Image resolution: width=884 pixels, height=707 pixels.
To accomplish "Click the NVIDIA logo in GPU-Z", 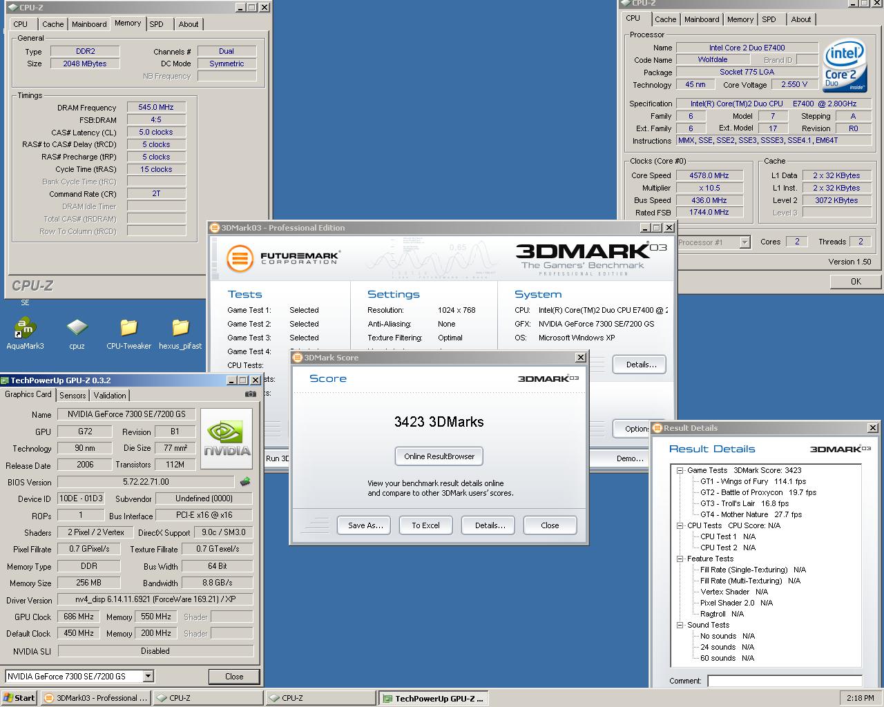I will point(227,438).
